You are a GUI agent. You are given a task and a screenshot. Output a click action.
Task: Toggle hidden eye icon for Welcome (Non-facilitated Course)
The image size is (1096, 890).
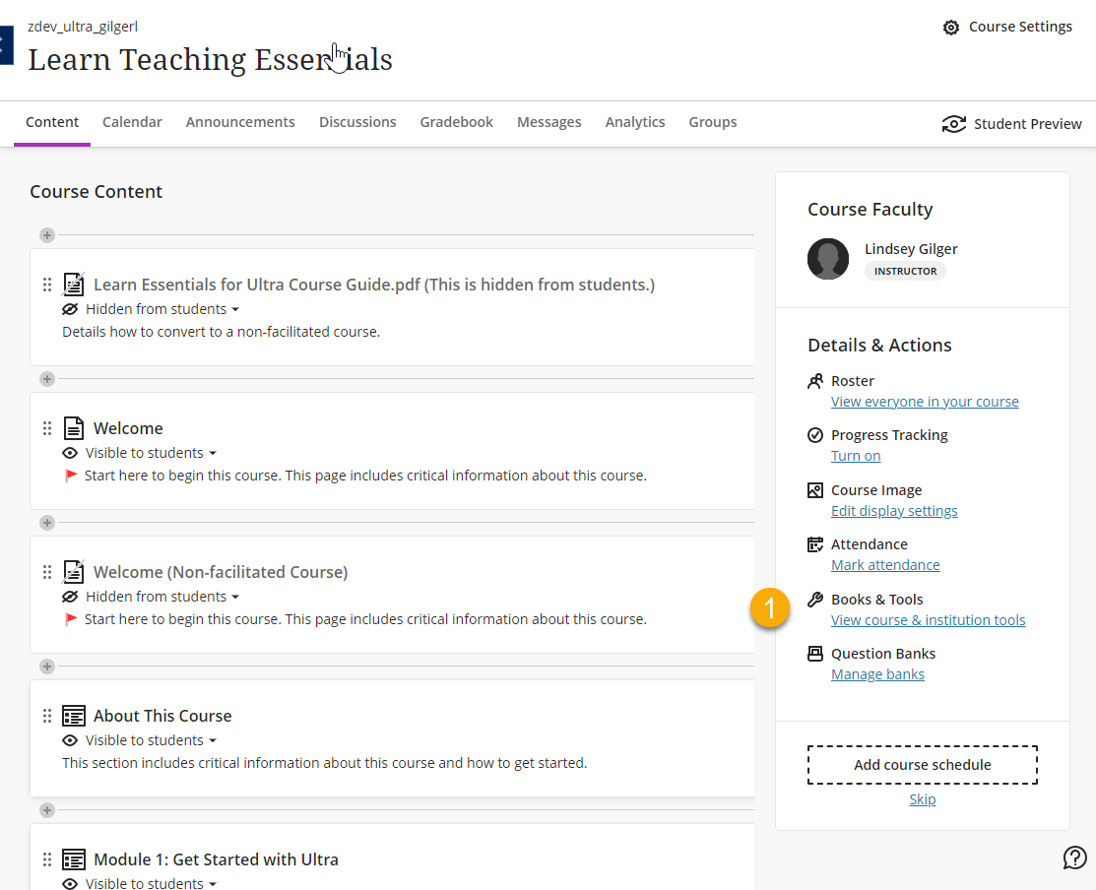click(x=70, y=597)
